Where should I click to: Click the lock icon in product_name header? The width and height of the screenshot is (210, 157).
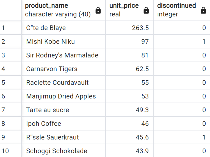pos(98,10)
